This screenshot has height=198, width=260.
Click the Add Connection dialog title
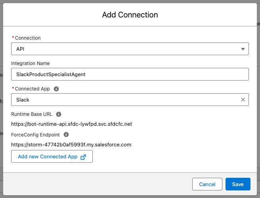click(x=130, y=15)
